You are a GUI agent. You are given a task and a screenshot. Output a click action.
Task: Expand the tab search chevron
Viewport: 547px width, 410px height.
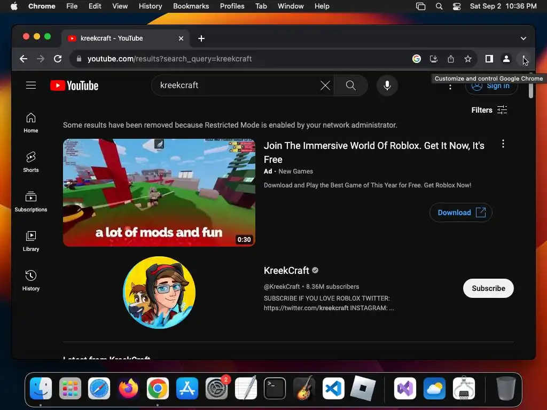[x=523, y=38]
